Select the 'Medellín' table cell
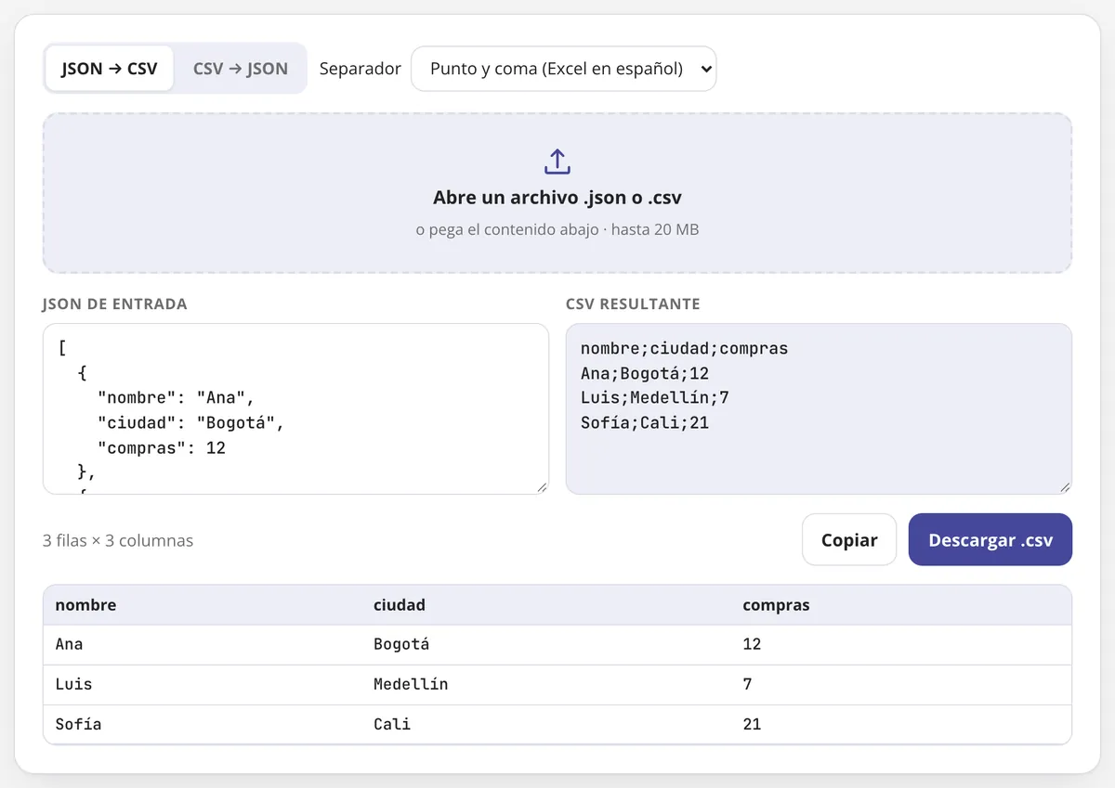Screen dimensions: 1115x788 point(547,684)
